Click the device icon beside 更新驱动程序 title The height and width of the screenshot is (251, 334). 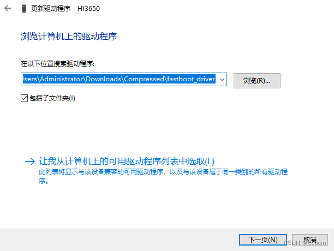pyautogui.click(x=24, y=9)
